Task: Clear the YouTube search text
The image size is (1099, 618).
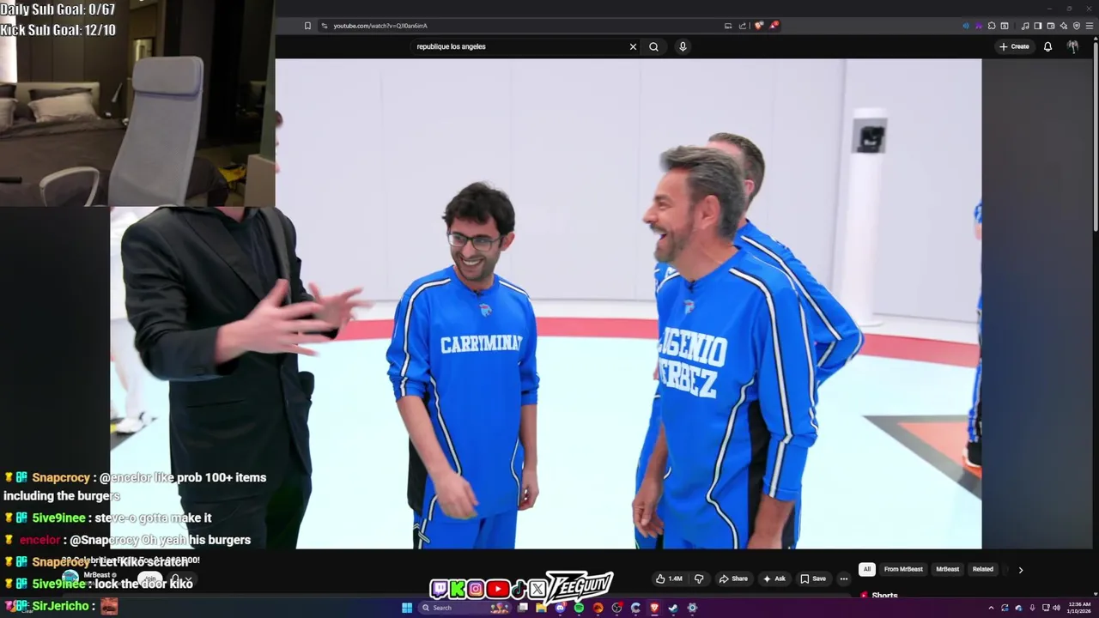Action: pos(633,46)
